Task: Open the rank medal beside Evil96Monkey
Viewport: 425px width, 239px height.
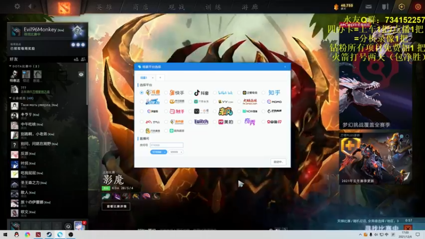Action: tap(78, 31)
